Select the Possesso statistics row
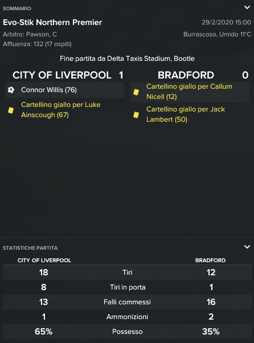Viewport: 254px width, 343px height. click(x=127, y=332)
